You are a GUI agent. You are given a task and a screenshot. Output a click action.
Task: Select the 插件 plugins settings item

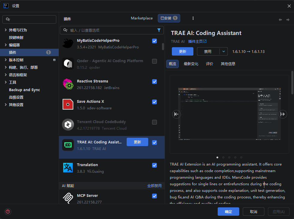click(x=29, y=52)
